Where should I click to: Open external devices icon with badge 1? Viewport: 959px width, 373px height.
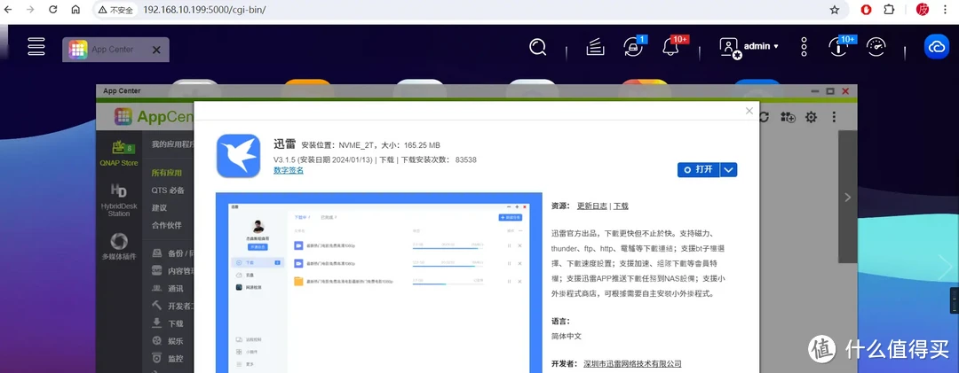[x=634, y=46]
